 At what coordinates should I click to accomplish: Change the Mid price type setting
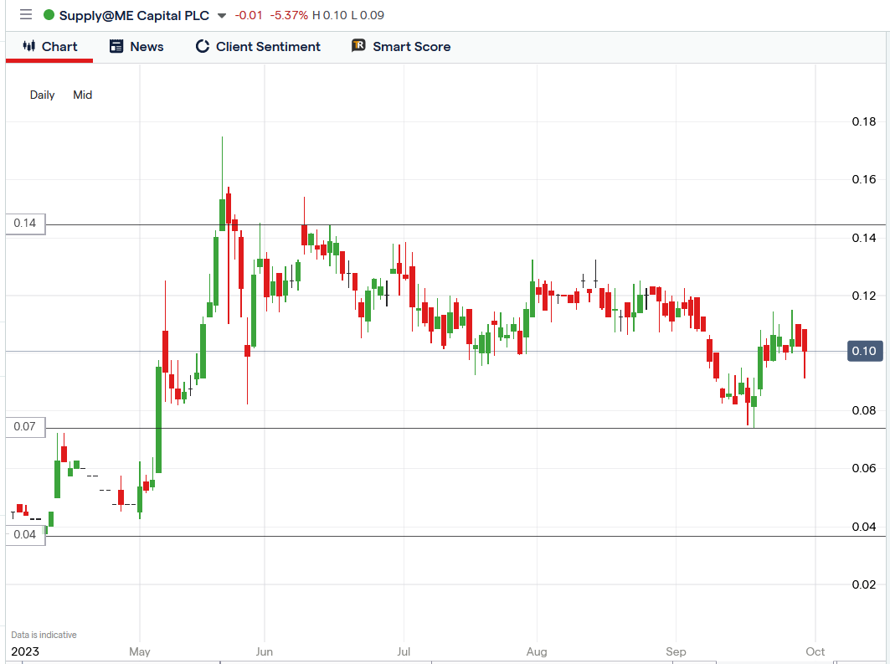point(82,95)
